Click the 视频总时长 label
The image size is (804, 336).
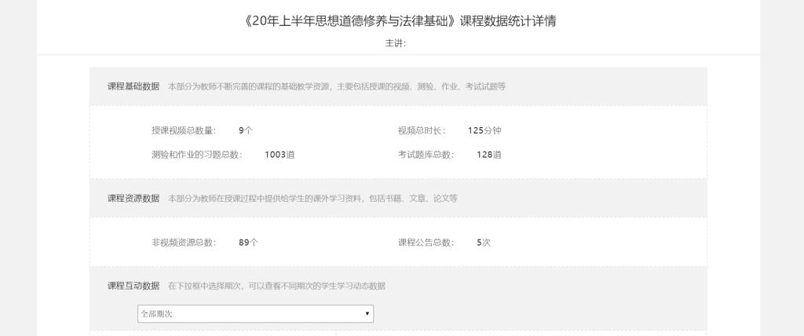tap(422, 130)
